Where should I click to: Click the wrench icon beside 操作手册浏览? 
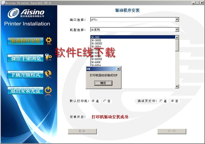[x=48, y=57]
